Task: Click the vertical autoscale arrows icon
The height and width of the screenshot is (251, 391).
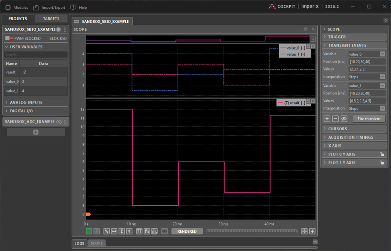Action: tap(122, 231)
